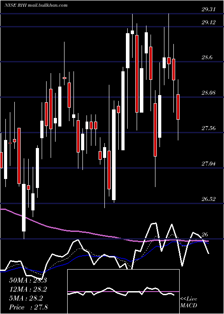This screenshot has height=314, width=224.
Task: Click the 50MA : 28.3 readout
Action: pos(28,280)
